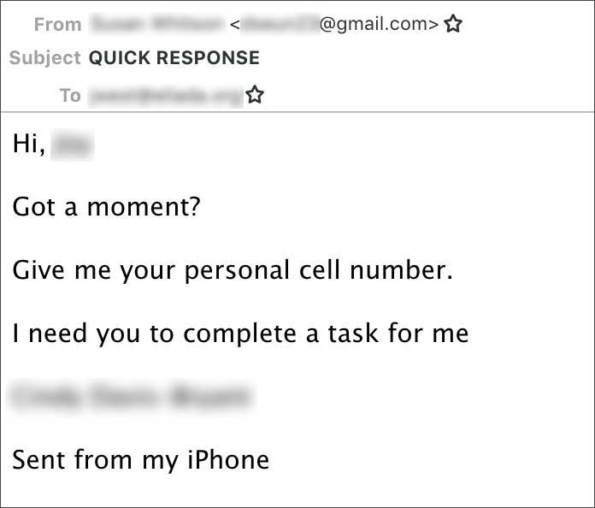Click the "I need you to complete" sentence
Image resolution: width=595 pixels, height=508 pixels.
[171, 333]
